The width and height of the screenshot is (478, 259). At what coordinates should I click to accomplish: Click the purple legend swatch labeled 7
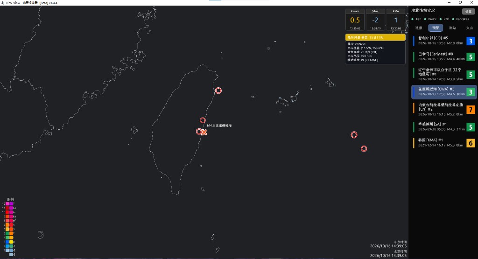coord(11,204)
